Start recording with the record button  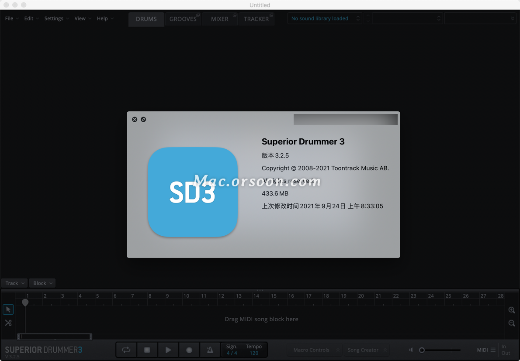coord(189,350)
